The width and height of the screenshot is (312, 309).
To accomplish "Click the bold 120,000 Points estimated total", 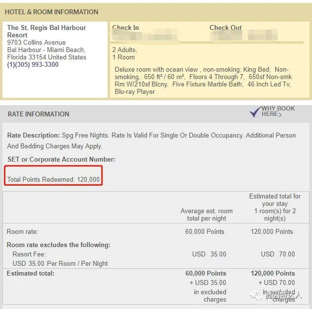I will 273,274.
